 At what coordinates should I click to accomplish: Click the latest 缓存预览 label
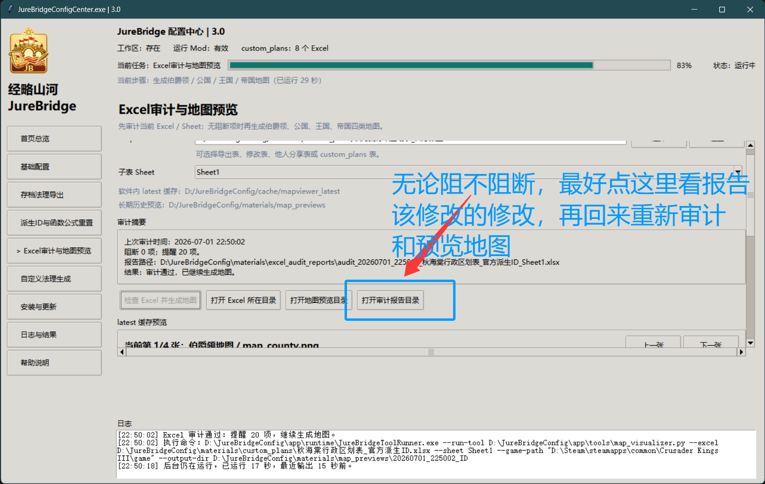(142, 322)
